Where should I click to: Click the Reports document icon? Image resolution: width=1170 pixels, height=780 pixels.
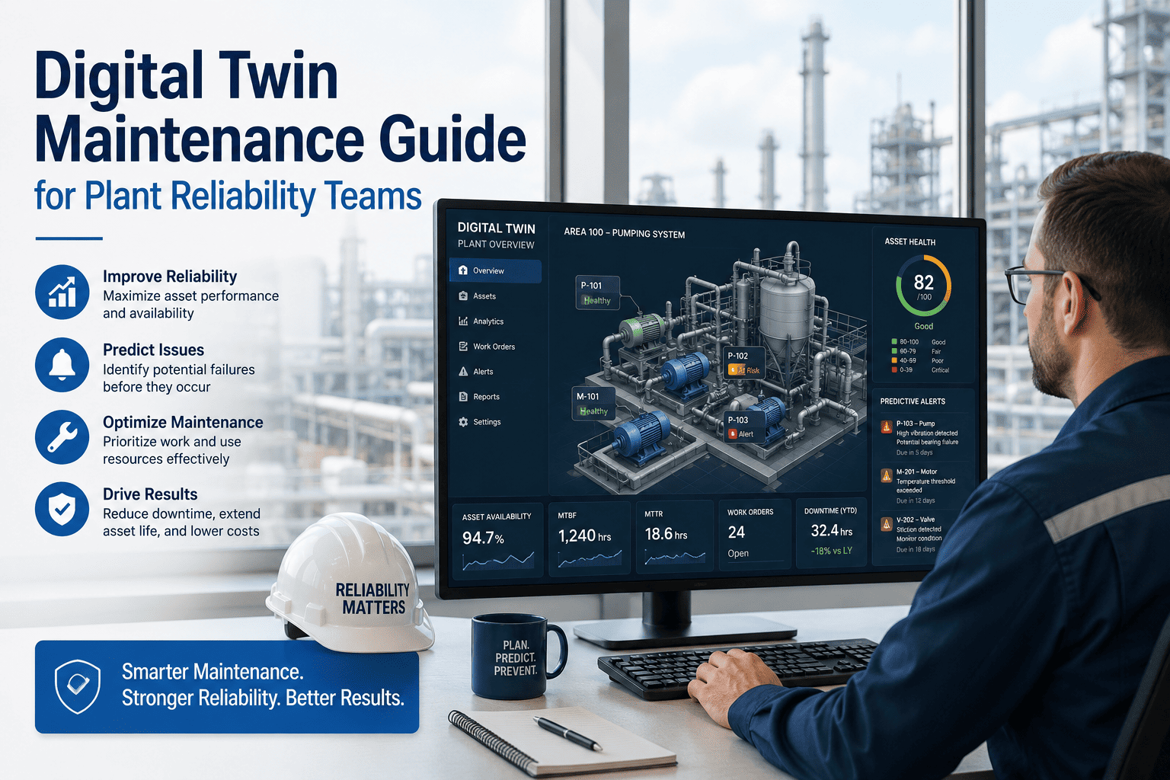463,396
